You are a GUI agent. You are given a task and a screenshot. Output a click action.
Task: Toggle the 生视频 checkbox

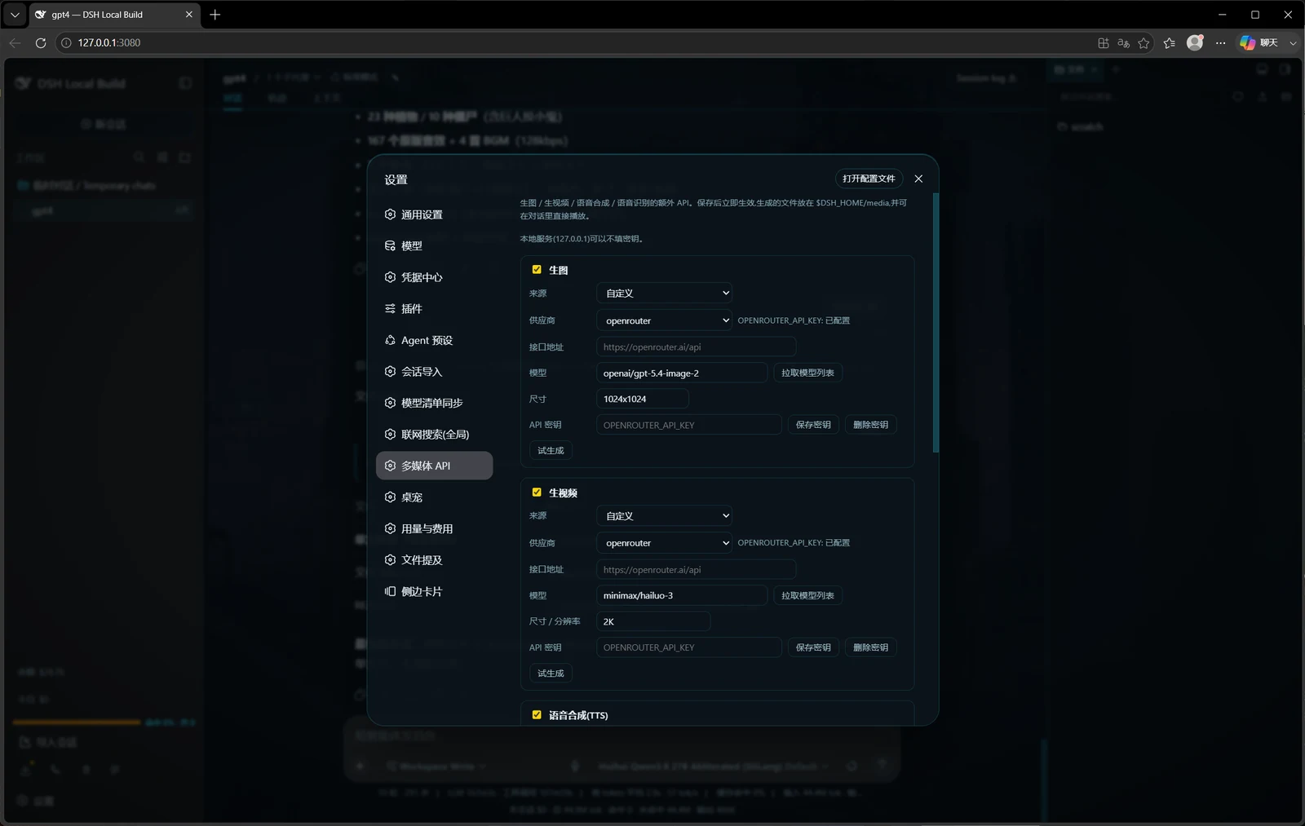point(537,493)
